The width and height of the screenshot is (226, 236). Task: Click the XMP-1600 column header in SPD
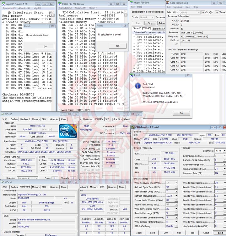pos(124,219)
